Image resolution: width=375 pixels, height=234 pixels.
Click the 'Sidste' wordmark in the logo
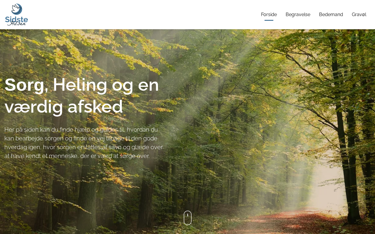16,19
